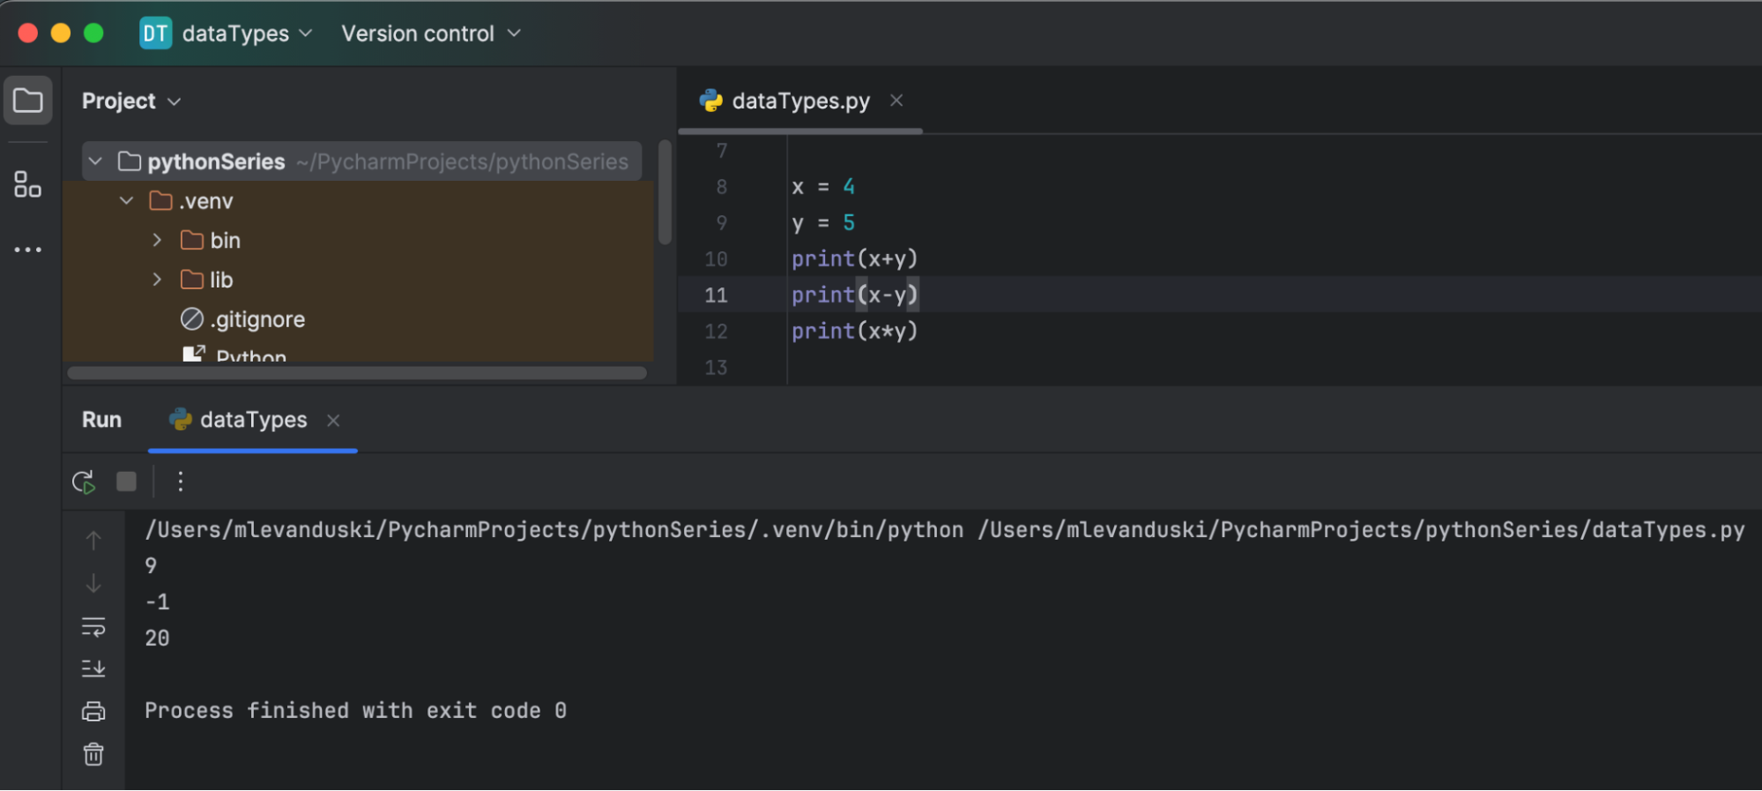
Task: Click line number 11 in gutter
Action: (x=716, y=295)
